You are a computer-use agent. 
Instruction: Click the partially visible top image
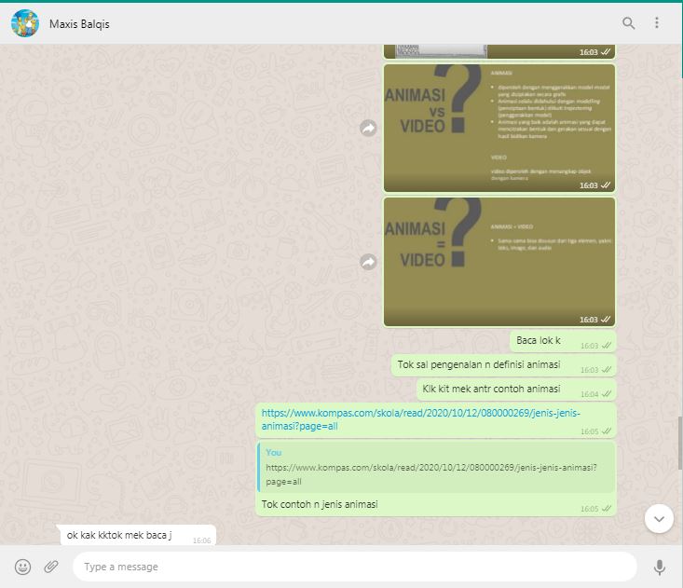(x=499, y=50)
